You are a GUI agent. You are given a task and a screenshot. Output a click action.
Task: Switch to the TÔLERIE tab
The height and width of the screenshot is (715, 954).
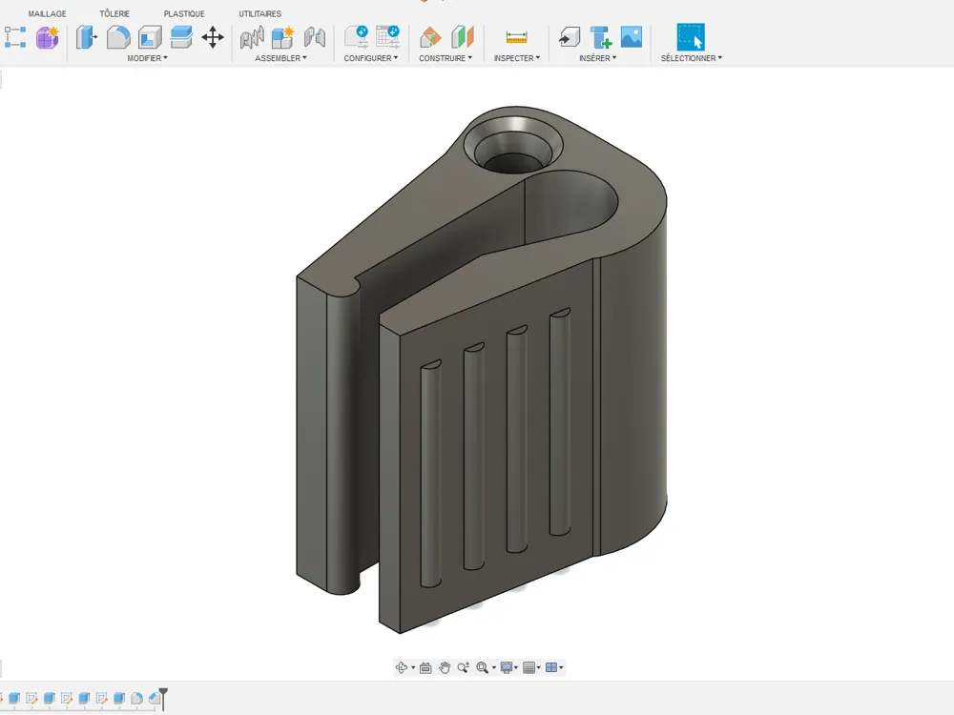coord(114,13)
